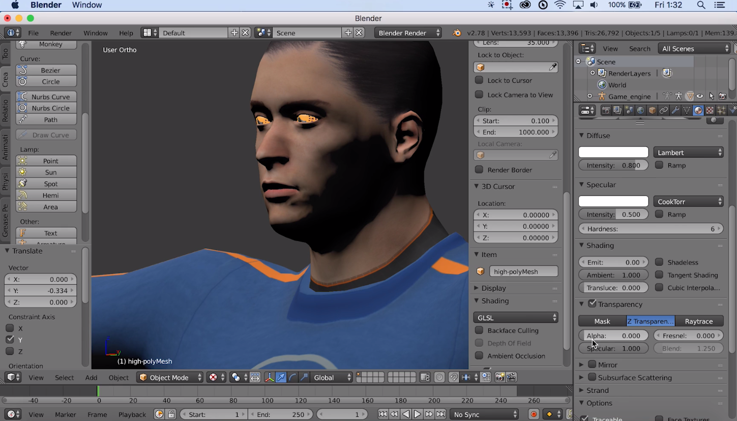Open the GLSL material mode dropdown
The image size is (737, 421).
(x=516, y=318)
